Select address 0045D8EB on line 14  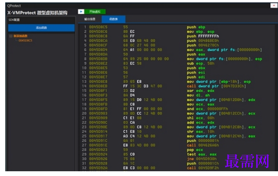(98, 86)
